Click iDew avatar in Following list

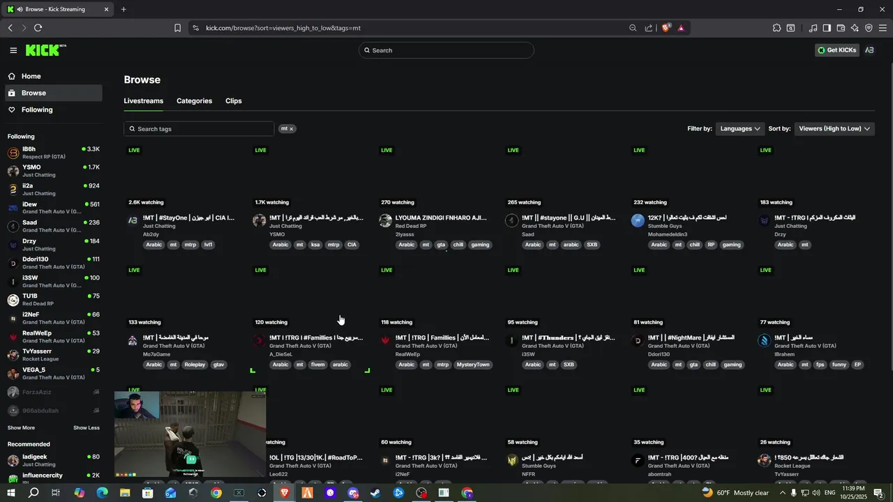tap(13, 208)
